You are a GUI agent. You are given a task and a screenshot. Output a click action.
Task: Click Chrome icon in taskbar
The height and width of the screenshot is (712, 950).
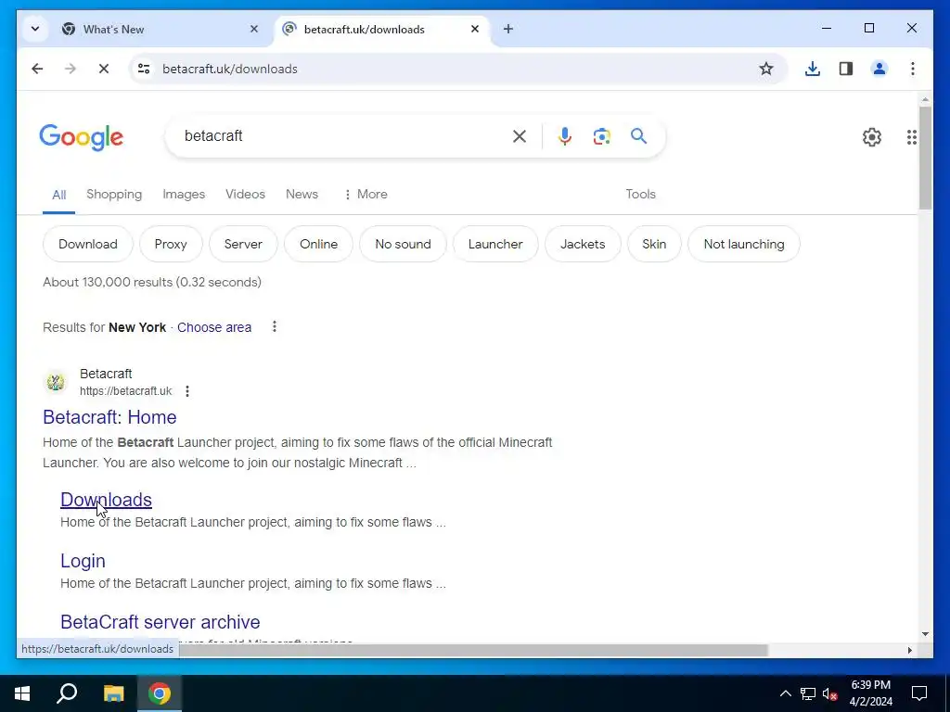tap(159, 693)
